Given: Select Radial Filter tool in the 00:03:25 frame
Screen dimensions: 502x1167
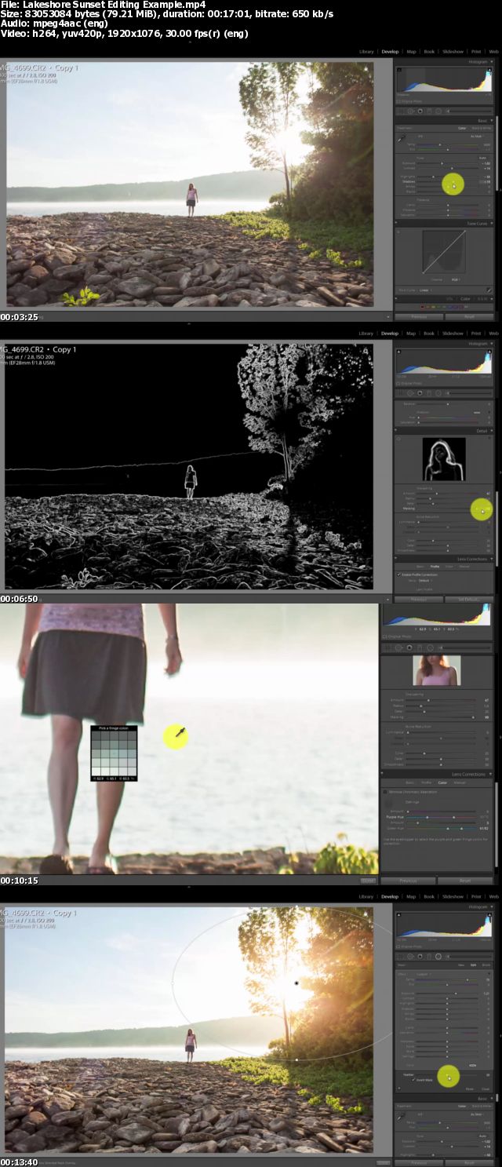Looking at the screenshot, I should [438, 111].
